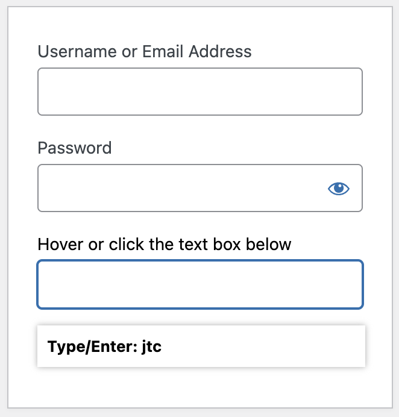The width and height of the screenshot is (399, 417).
Task: Reveal the hidden password via the eye button
Action: [338, 188]
